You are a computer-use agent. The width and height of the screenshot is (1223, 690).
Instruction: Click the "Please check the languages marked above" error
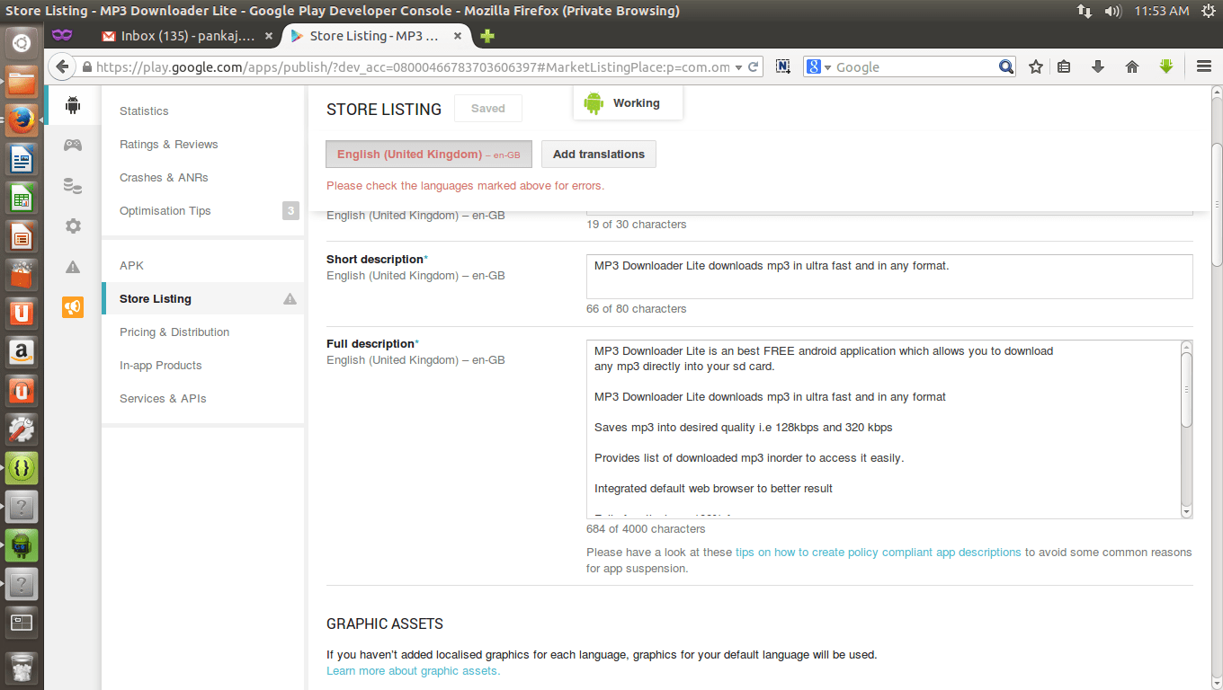465,186
